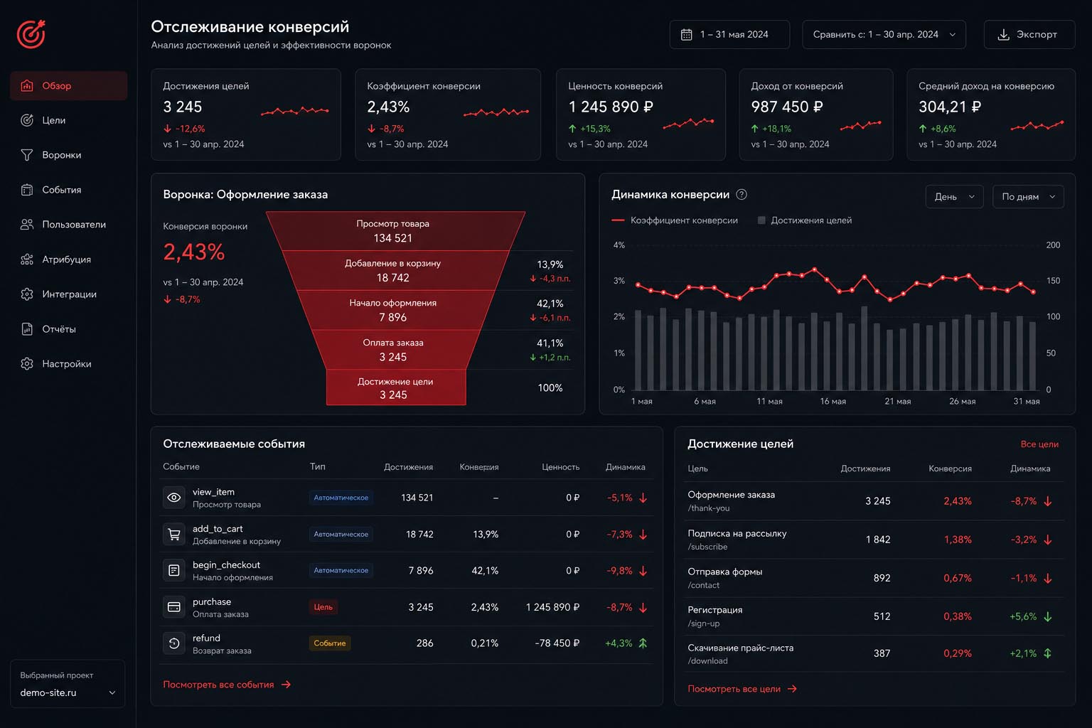Click the refund history icon
This screenshot has height=728, width=1092.
pyautogui.click(x=173, y=643)
